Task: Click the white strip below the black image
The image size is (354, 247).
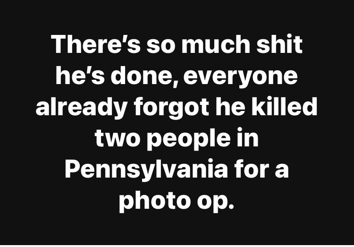Action: (x=177, y=246)
